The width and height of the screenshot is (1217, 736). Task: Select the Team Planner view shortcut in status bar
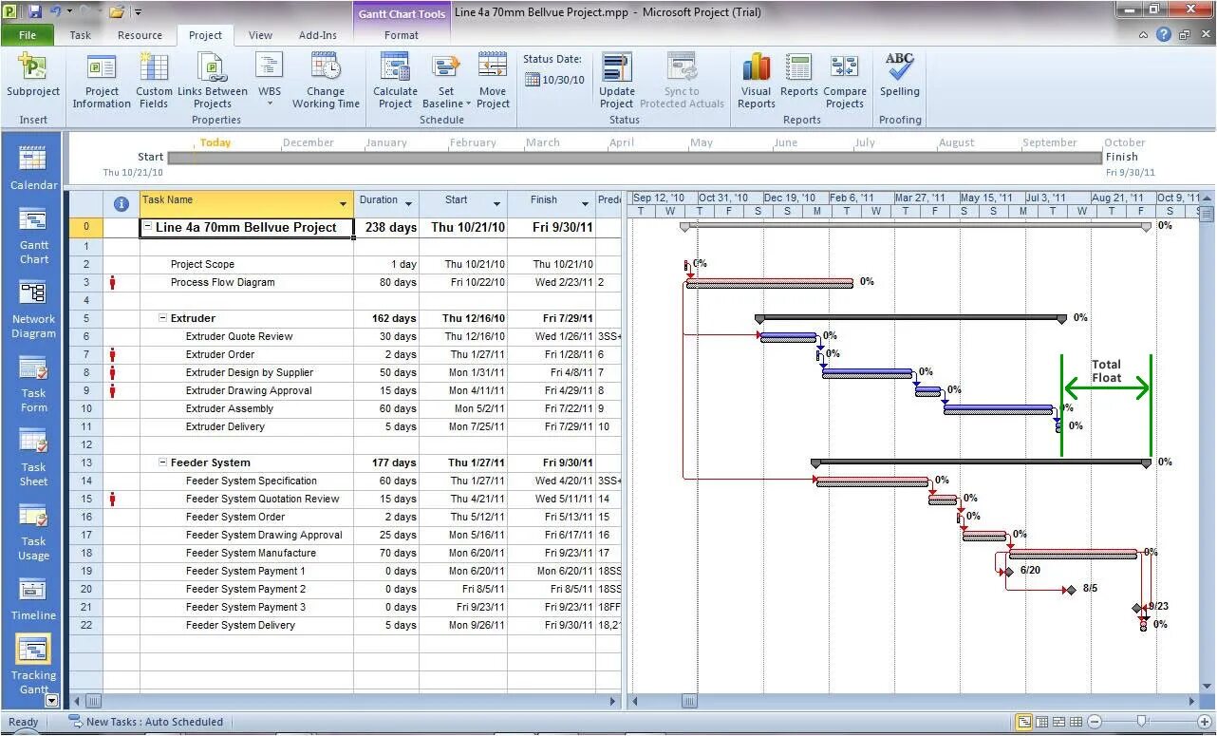[x=1058, y=722]
